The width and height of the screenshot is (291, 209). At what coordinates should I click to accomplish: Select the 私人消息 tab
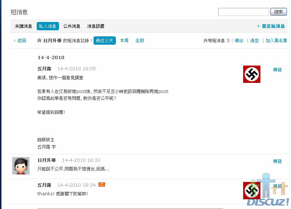pos(47,26)
